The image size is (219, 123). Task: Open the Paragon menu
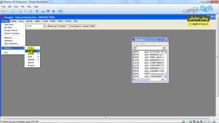tap(5, 21)
